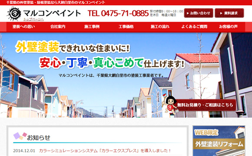Click the TEL 0475-71-0885 phone number
Viewport: 252px width, 156px height.
point(118,13)
